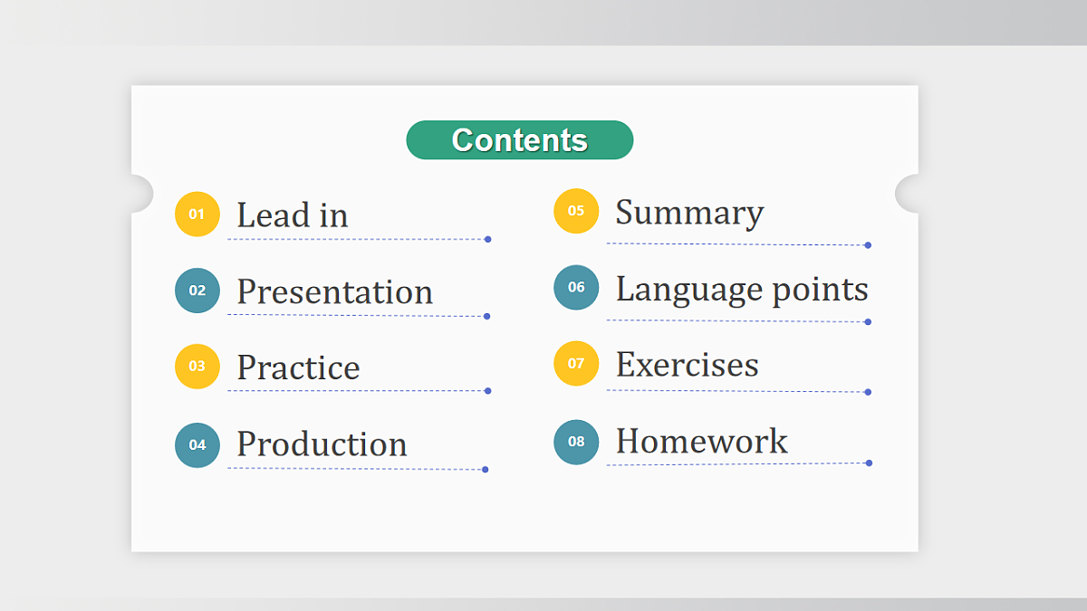Jump to the Production section
Viewport: 1087px width, 611px height.
point(322,444)
